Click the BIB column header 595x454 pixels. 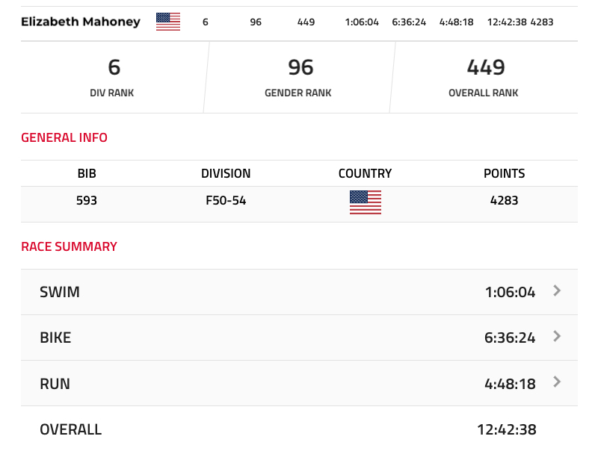(x=87, y=173)
